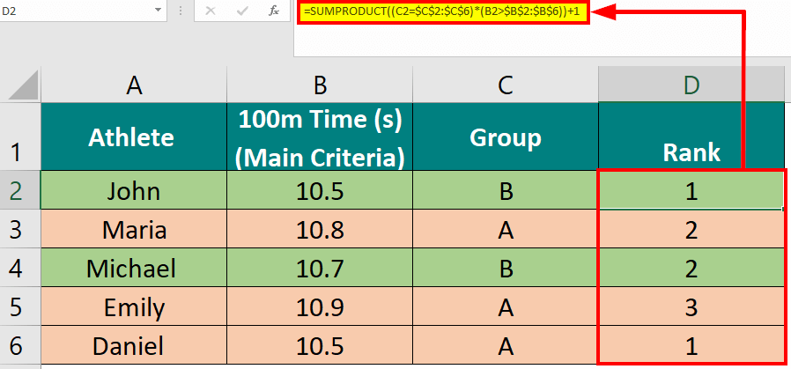791x369 pixels.
Task: Select row 1 header
Action: 20,137
